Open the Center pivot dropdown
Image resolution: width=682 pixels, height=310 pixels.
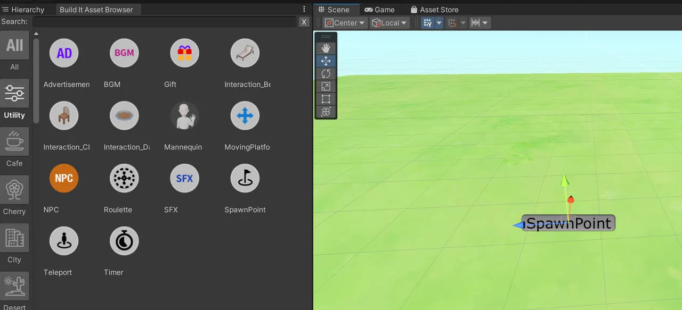click(x=344, y=22)
